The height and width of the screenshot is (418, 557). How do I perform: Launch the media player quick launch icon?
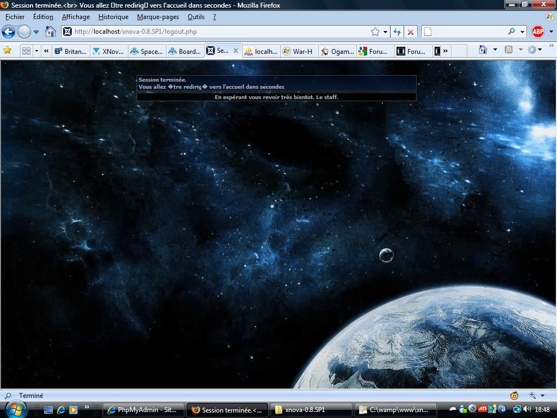tap(73, 410)
